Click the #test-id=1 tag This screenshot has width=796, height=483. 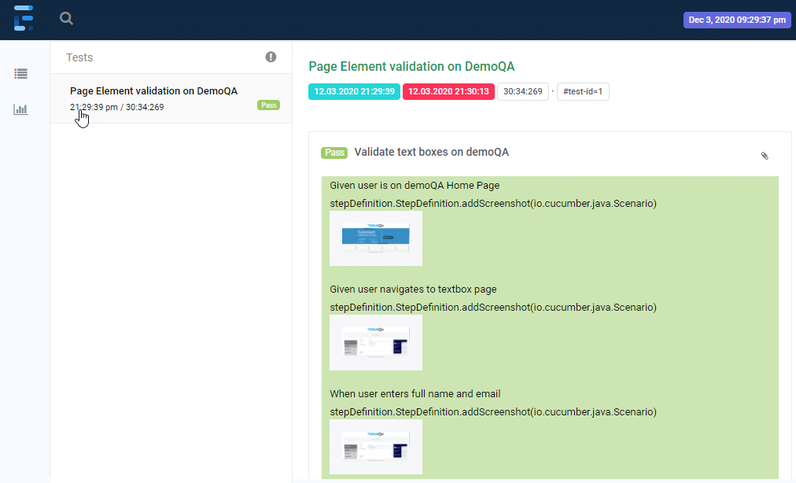[x=583, y=91]
